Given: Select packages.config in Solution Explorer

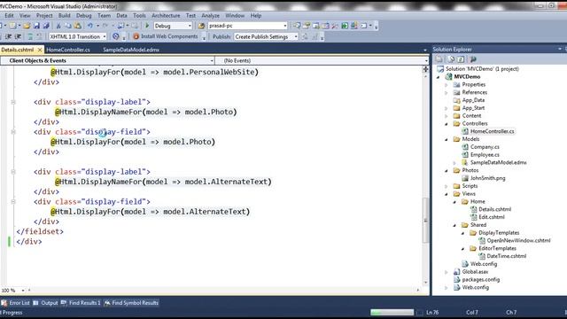Looking at the screenshot, I should click(x=480, y=280).
